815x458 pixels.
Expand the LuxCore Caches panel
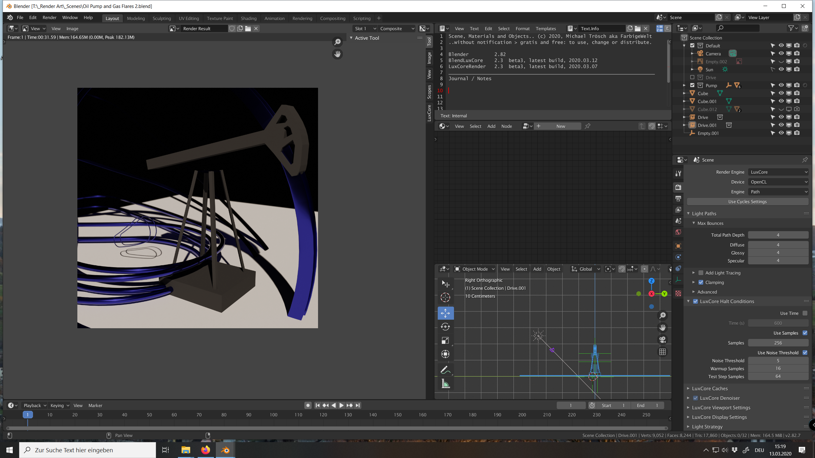710,388
